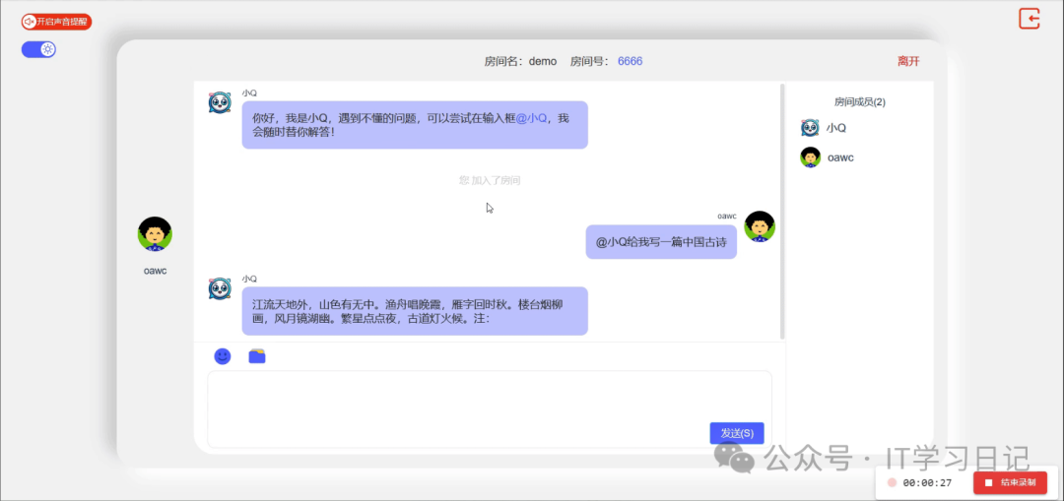Viewport: 1064px width, 501px height.
Task: Open the file upload folder icon
Action: click(257, 356)
